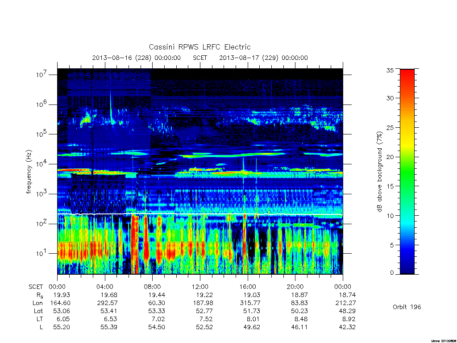Click the 'Lat' row label
This screenshot has width=457, height=343.
coord(38,311)
